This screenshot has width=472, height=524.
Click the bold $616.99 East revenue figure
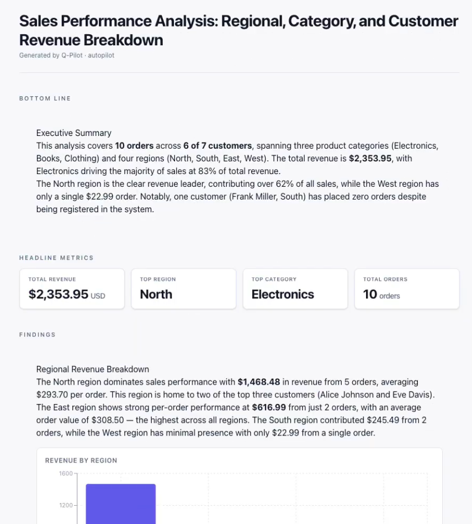point(269,407)
